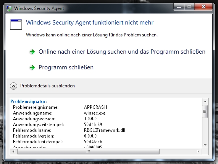Viewport: 218px width, 164px height.
Task: Click the 'Fehlermodulversion:' label
Action: pyautogui.click(x=34, y=136)
